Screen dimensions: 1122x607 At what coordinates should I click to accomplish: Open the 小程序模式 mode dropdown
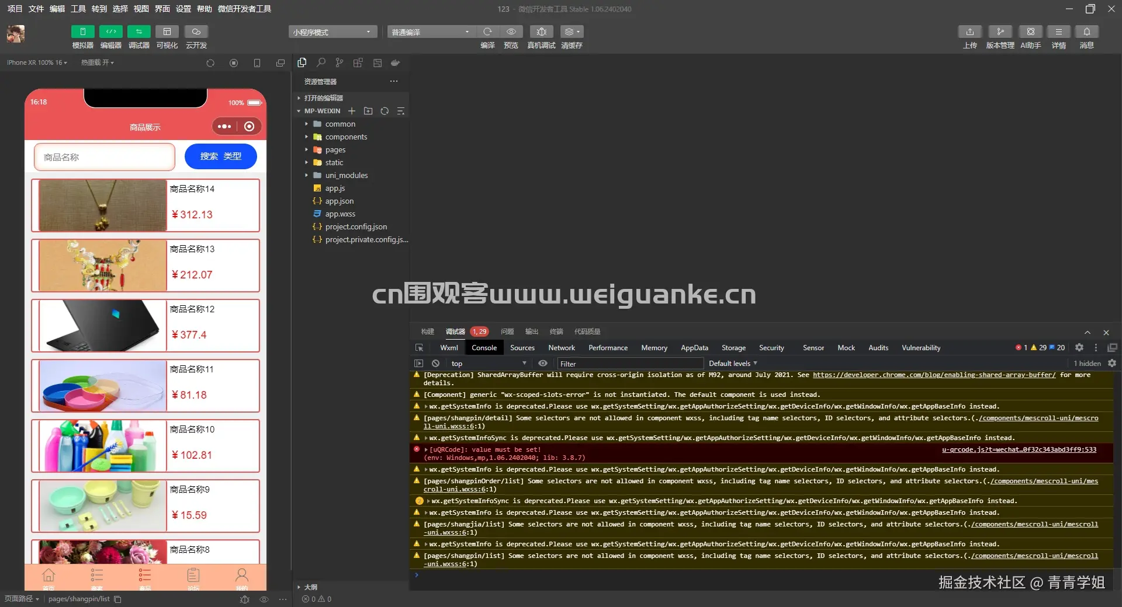point(332,32)
